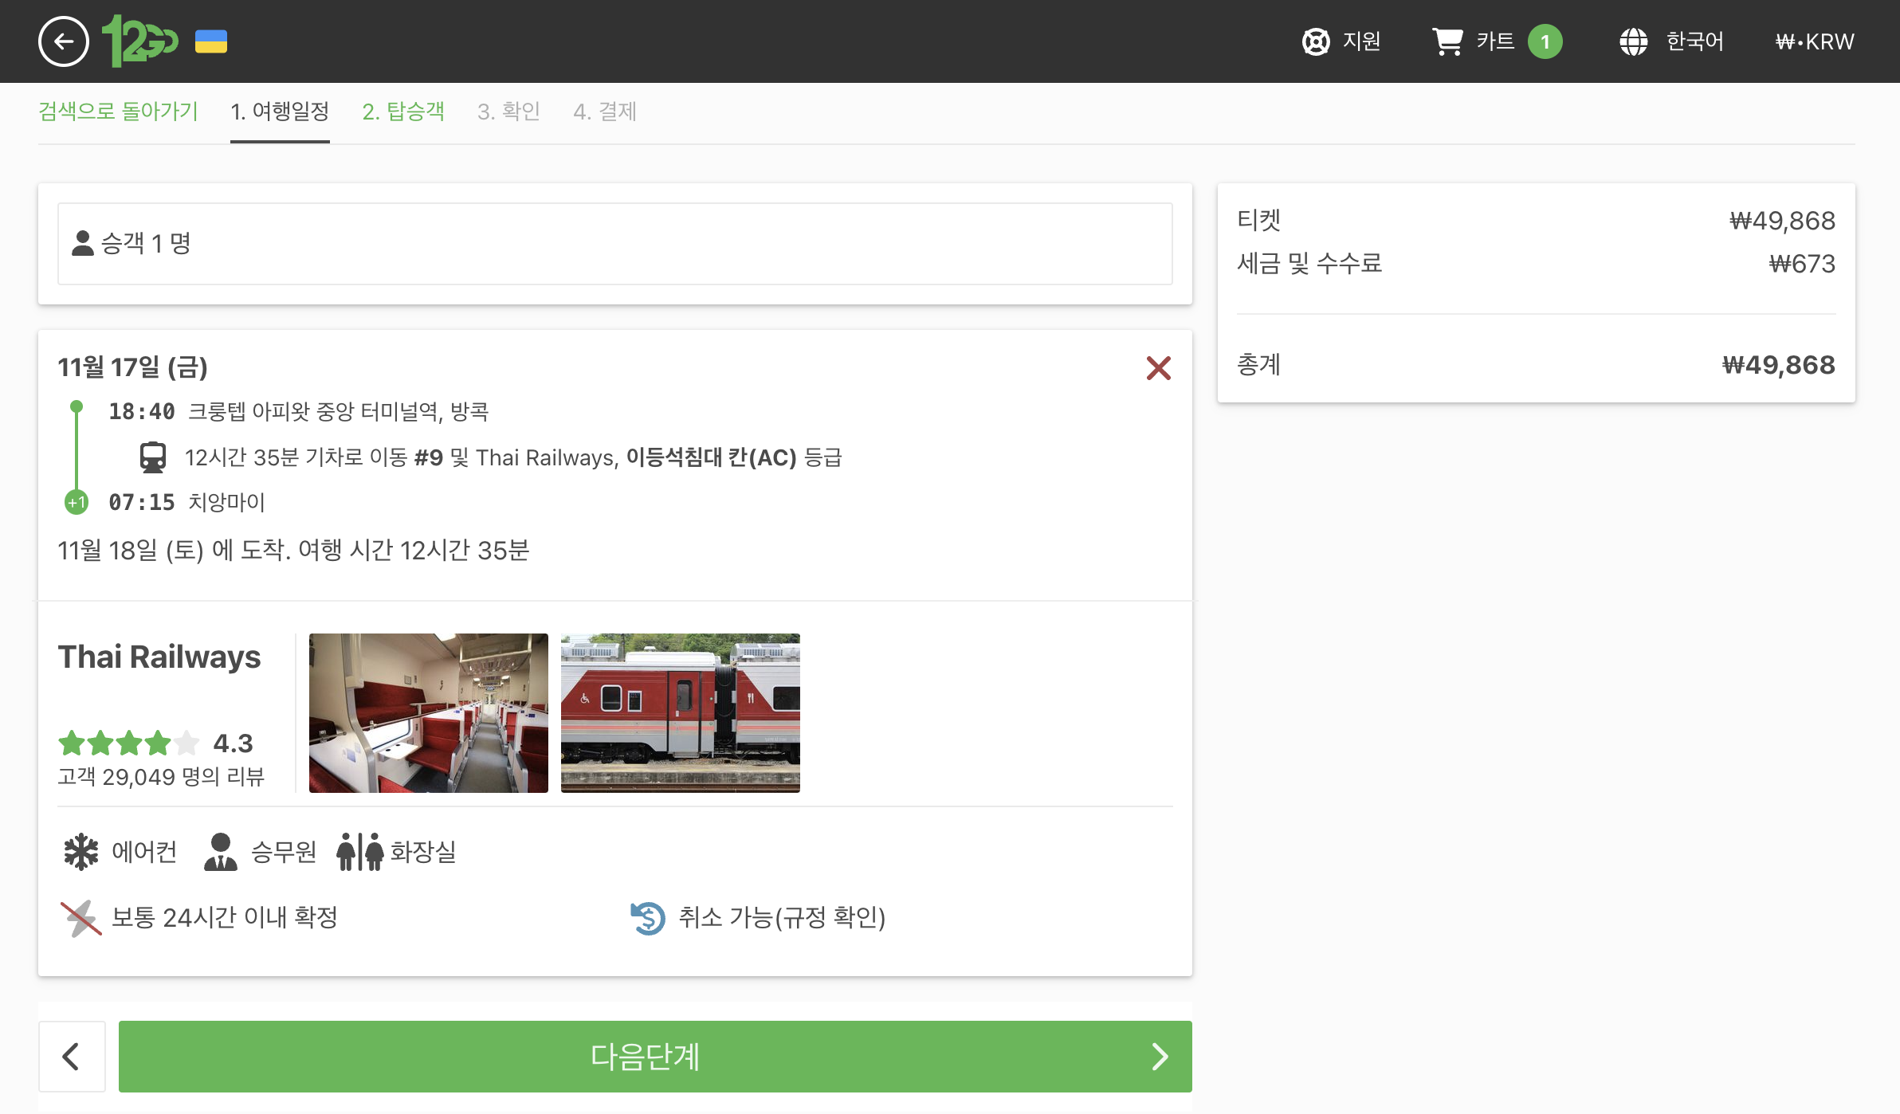Click the passenger person icon
This screenshot has height=1114, width=1900.
click(x=83, y=243)
